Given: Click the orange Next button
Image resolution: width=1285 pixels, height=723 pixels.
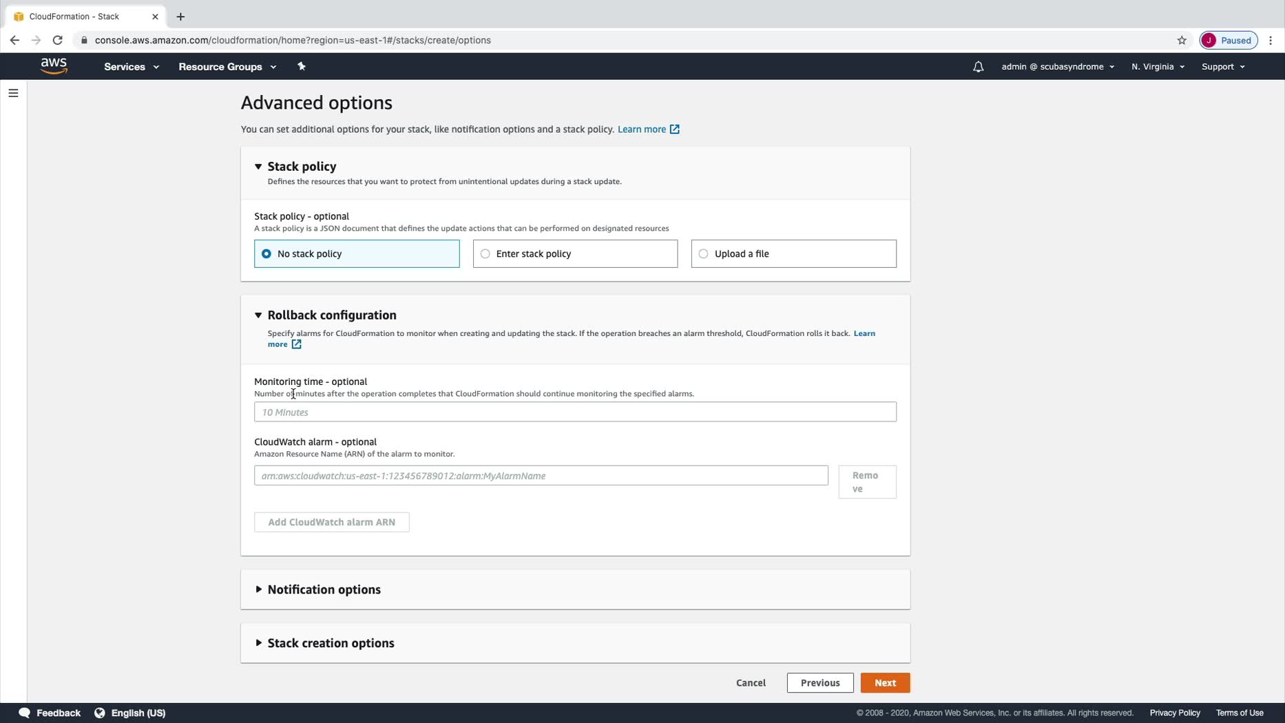Looking at the screenshot, I should (885, 683).
